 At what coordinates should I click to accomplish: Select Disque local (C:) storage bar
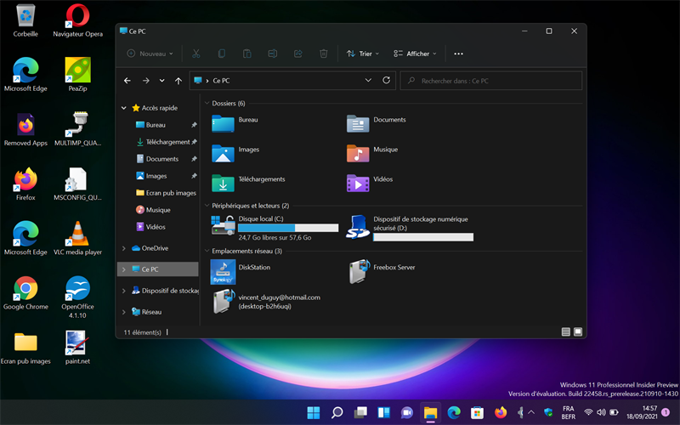[x=288, y=228]
